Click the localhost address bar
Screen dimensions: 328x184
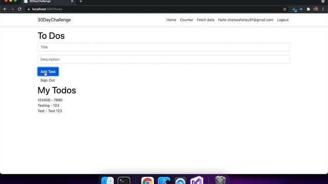click(155, 9)
